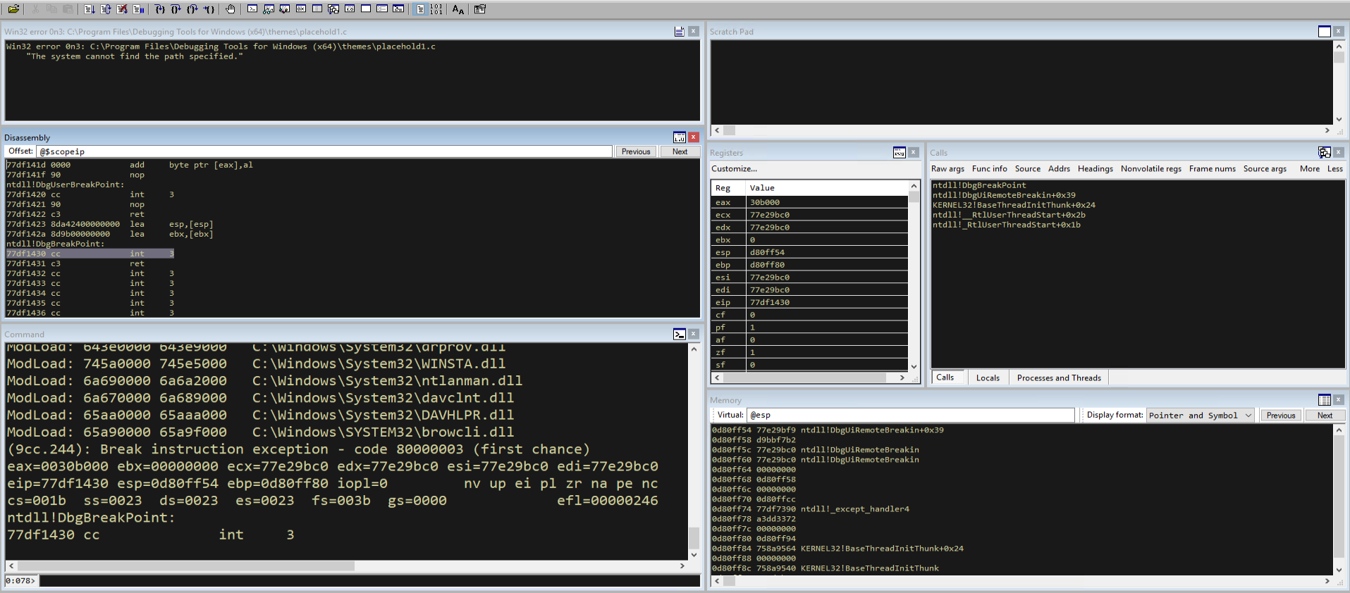1350x593 pixels.
Task: Open the Command Browser window from toolbar
Action: pos(398,9)
